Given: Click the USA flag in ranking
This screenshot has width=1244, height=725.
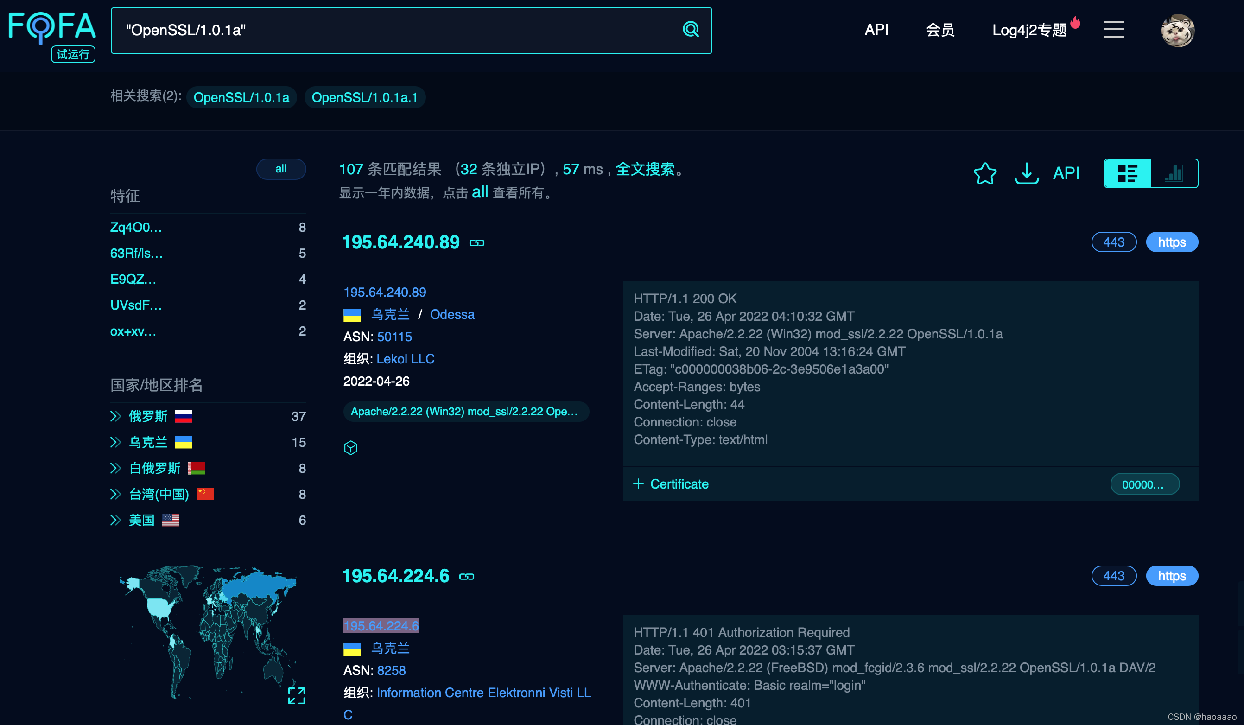Looking at the screenshot, I should click(170, 520).
